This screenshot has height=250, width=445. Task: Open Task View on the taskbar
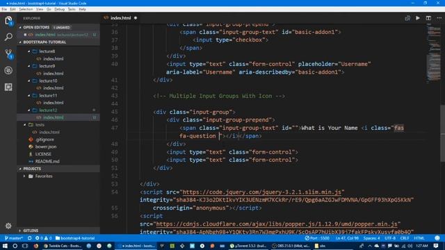[x=25, y=246]
